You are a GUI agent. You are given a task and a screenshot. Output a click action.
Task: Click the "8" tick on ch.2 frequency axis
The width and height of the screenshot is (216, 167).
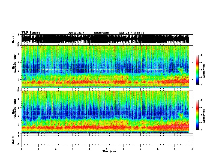pyautogui.click(x=19, y=99)
